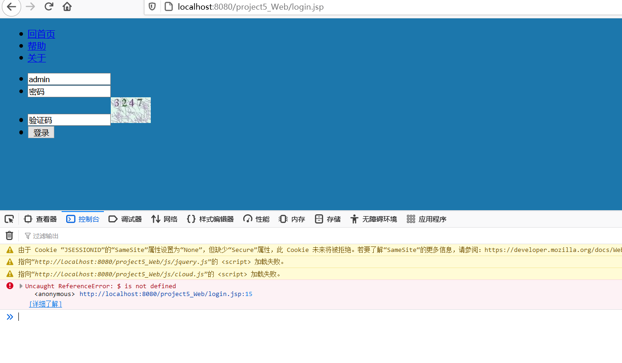This screenshot has height=363, width=622.
Task: Submit the form with 登录 button
Action: [41, 133]
